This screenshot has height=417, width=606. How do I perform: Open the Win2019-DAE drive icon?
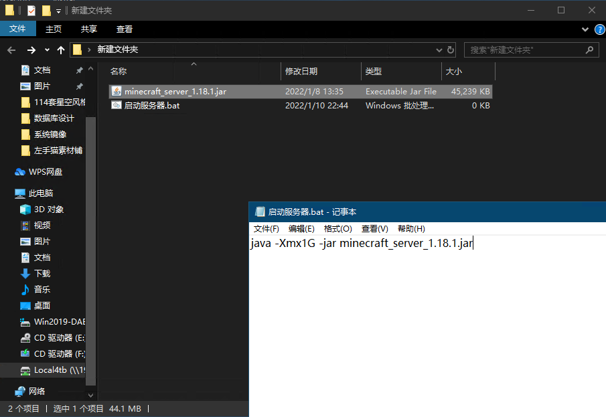point(25,322)
